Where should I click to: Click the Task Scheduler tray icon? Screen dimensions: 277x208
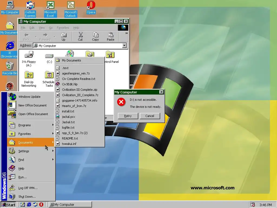[x=253, y=205]
